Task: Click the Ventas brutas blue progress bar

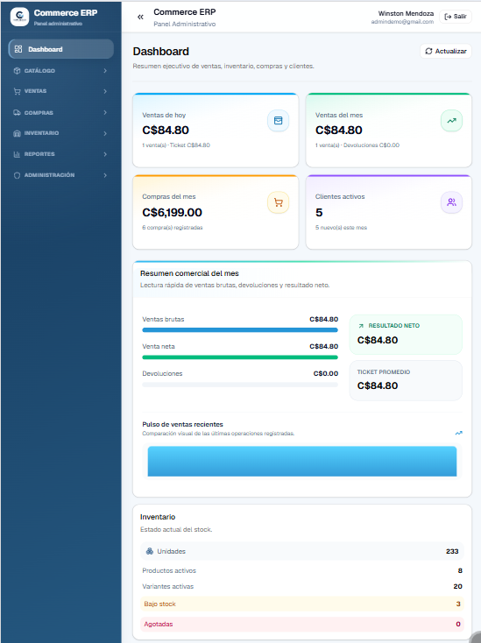Action: coord(240,330)
